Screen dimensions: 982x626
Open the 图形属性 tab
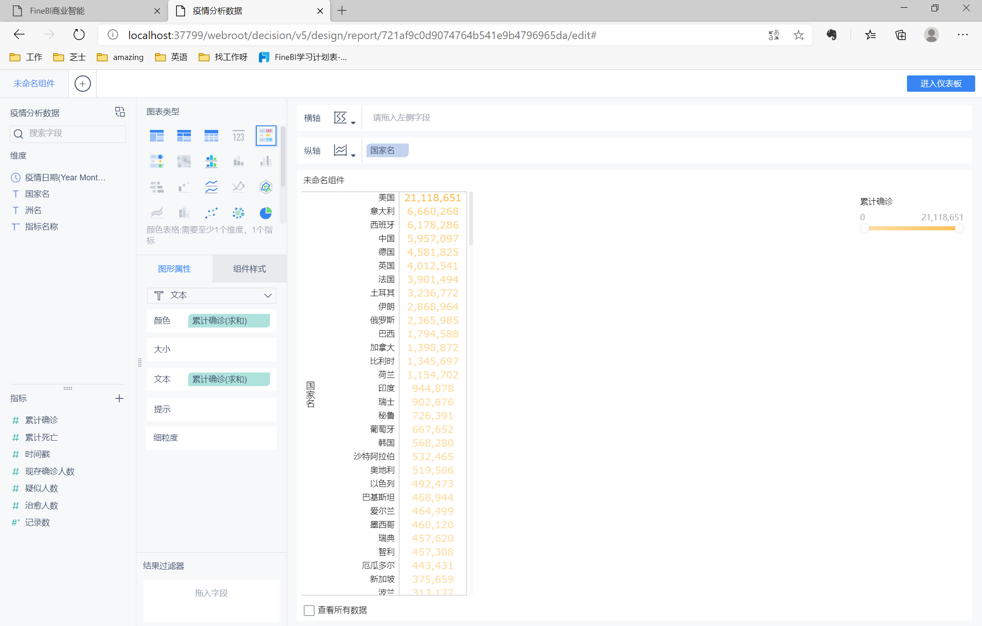pyautogui.click(x=175, y=268)
